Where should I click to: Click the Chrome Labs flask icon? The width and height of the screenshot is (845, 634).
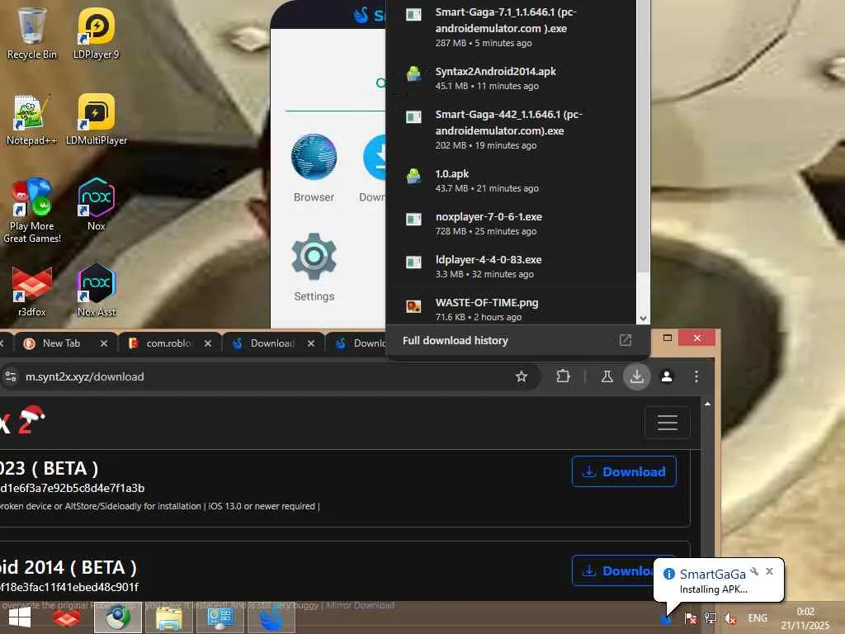tap(607, 376)
